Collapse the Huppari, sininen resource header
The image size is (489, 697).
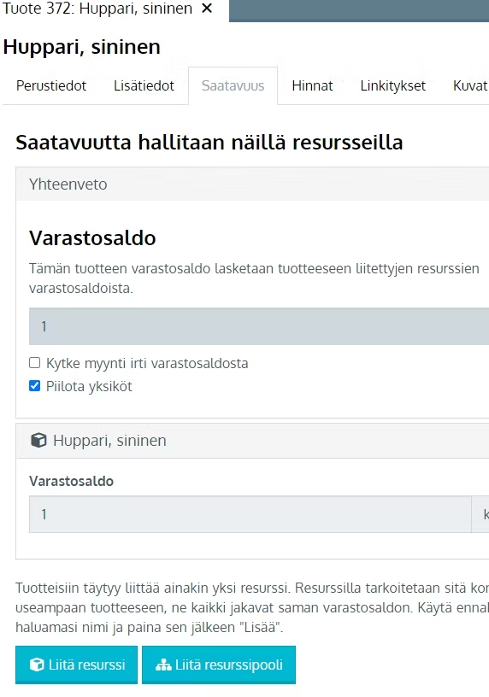pyautogui.click(x=252, y=441)
